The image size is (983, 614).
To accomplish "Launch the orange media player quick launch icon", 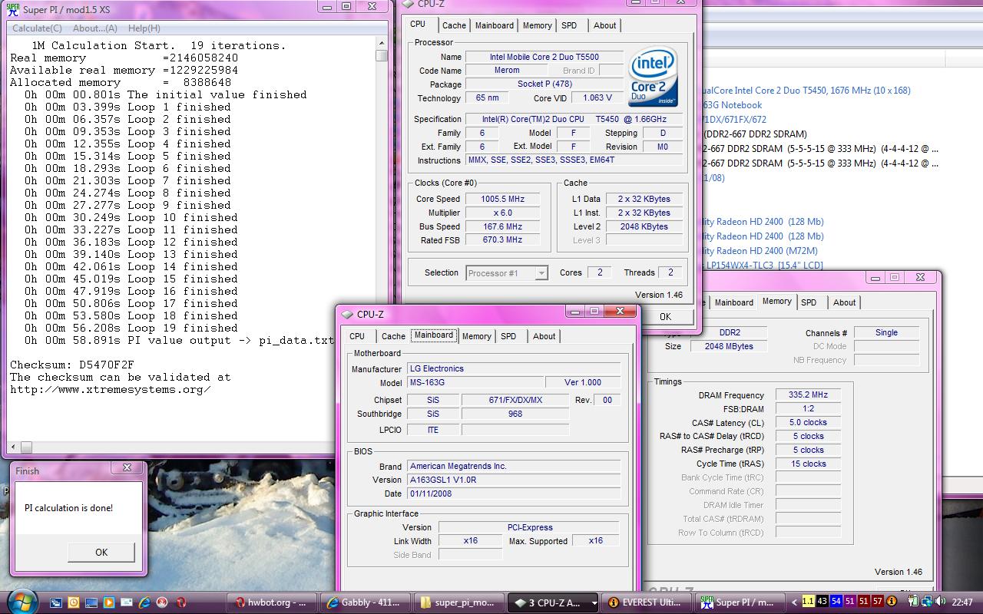I will (108, 602).
